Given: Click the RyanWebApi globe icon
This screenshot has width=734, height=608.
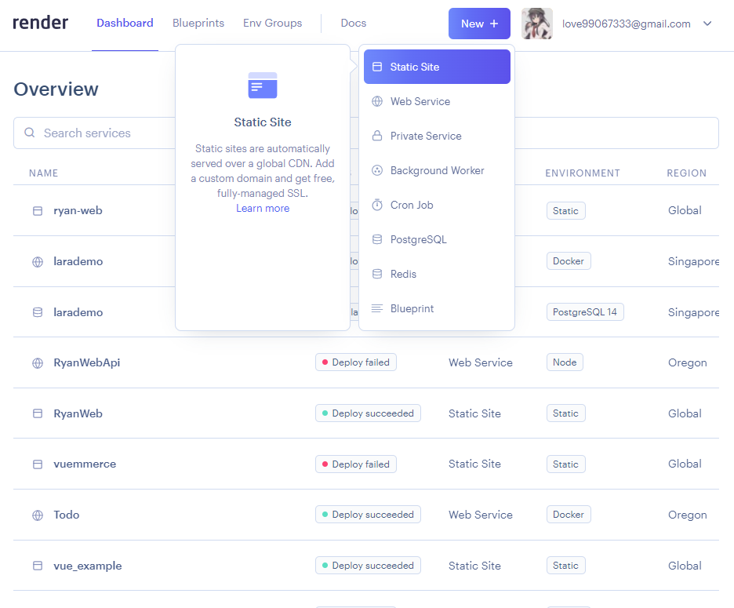Looking at the screenshot, I should click(38, 363).
